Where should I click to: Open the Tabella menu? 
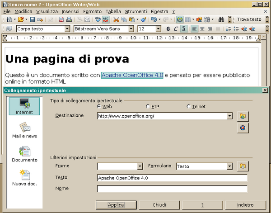click(113, 11)
